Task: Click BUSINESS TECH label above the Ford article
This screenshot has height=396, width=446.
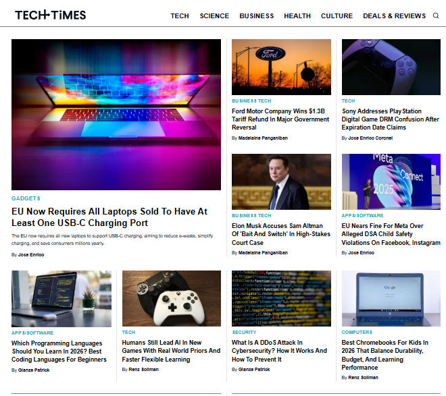Action: pos(251,101)
